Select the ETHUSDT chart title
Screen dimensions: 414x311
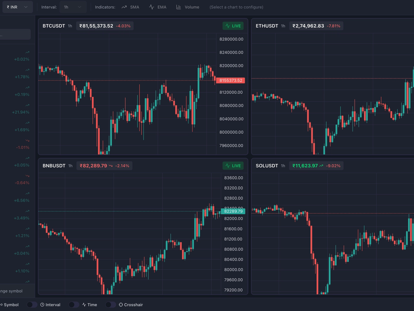[x=267, y=26]
